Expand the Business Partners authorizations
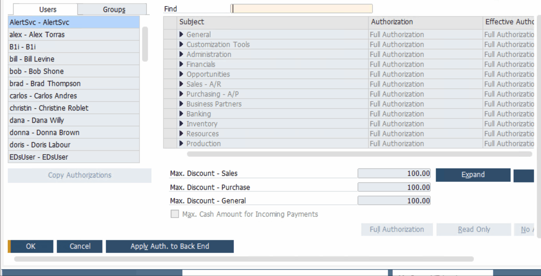This screenshot has height=276, width=541. point(181,103)
